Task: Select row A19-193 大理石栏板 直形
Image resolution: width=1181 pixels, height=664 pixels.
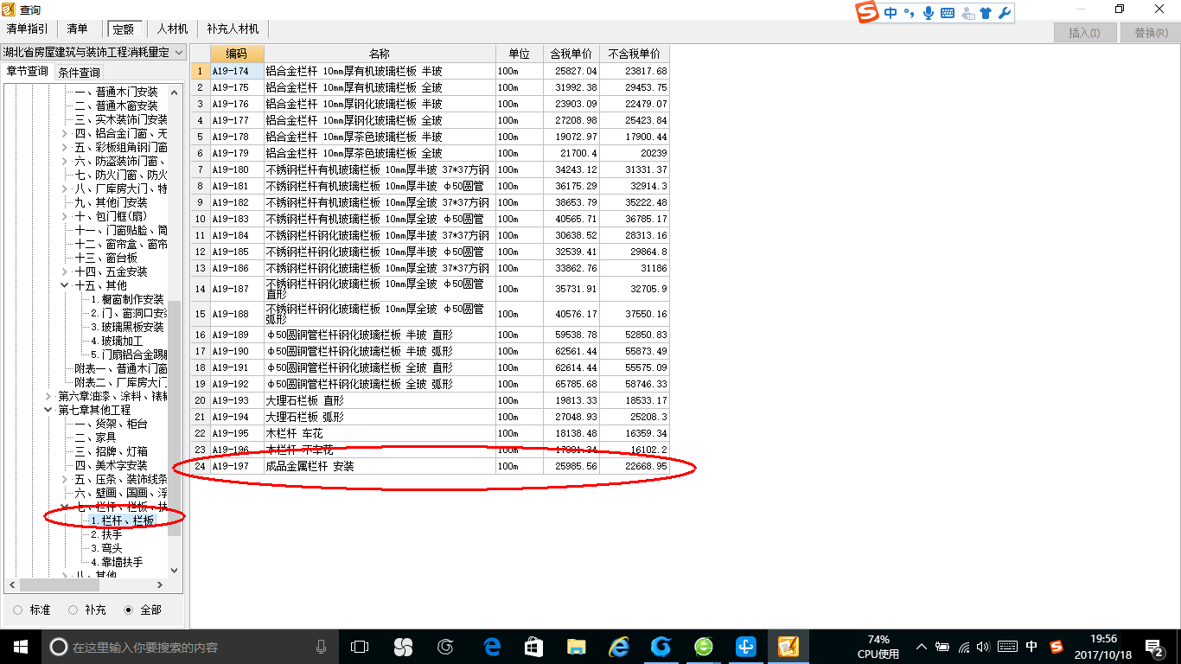Action: pos(431,401)
